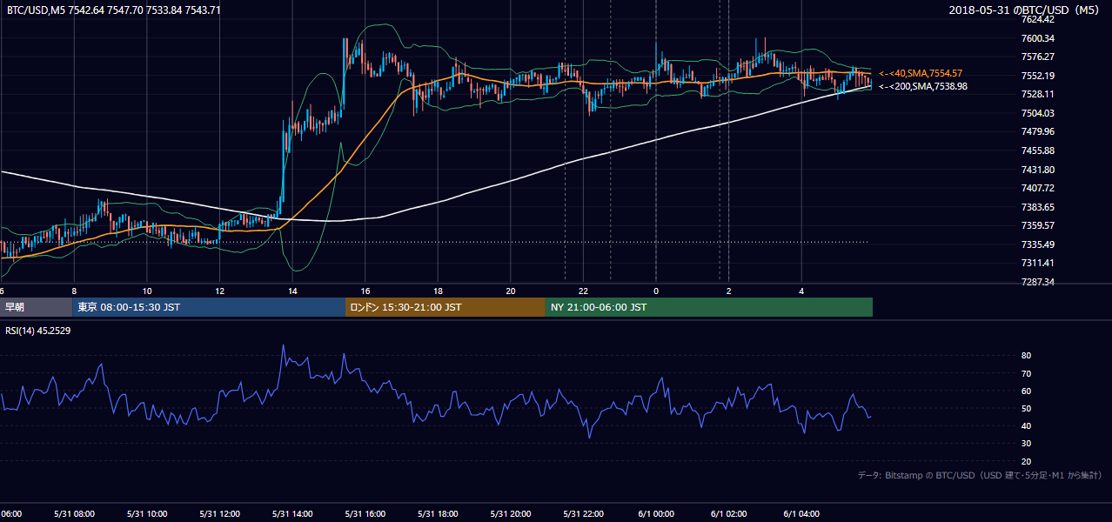Click the 2018-05-31 BTC/USD (M5) chart title
1112x522 pixels.
pos(1026,10)
